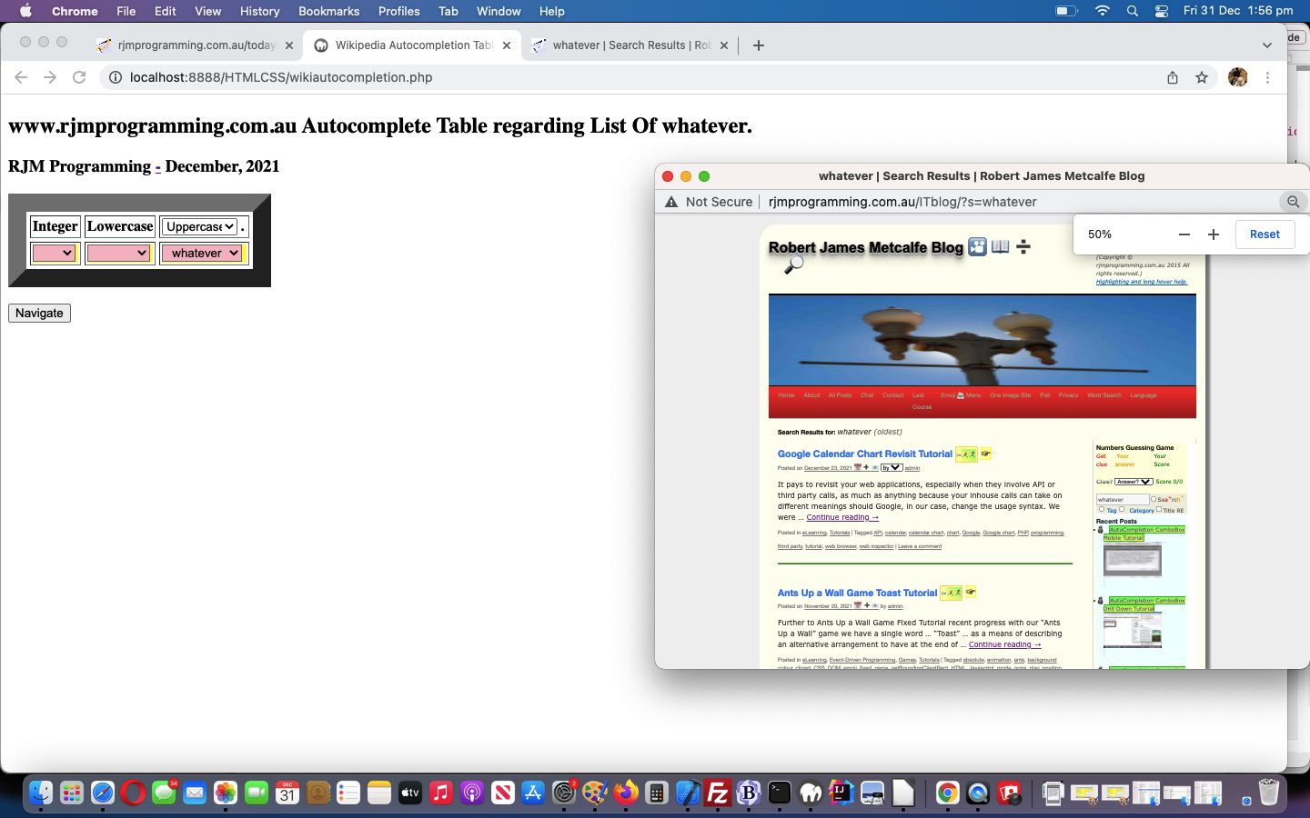This screenshot has height=818, width=1310.
Task: Select the Tag radio button in blog search
Action: point(1102,509)
